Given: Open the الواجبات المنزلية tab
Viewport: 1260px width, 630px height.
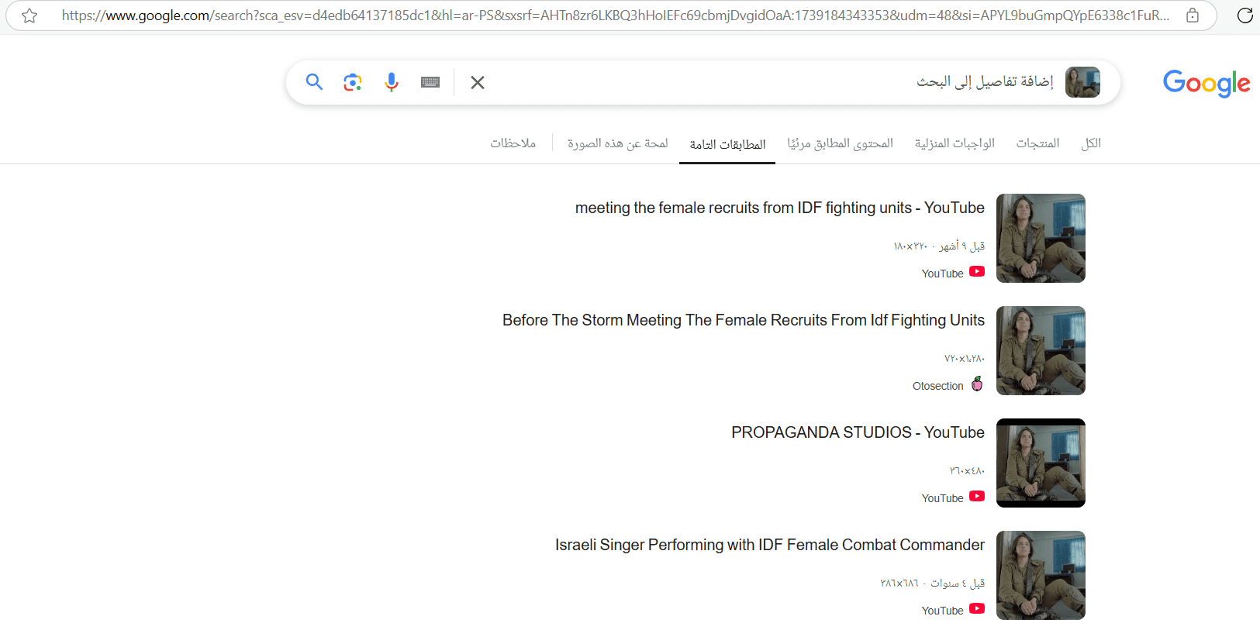Looking at the screenshot, I should click(x=954, y=143).
